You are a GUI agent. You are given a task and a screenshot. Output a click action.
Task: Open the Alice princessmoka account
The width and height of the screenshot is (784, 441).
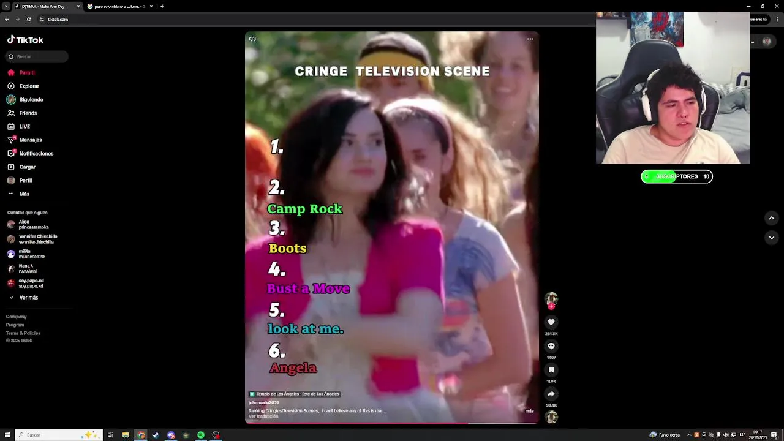(x=28, y=224)
